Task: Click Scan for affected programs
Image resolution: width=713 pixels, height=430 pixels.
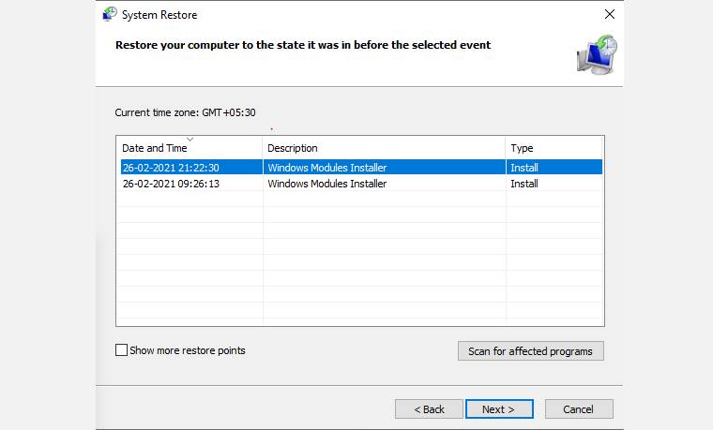Action: [x=530, y=351]
